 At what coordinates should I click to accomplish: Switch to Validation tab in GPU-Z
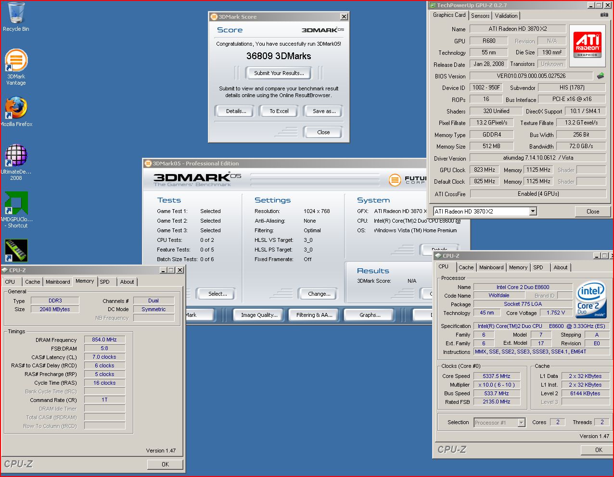[506, 16]
